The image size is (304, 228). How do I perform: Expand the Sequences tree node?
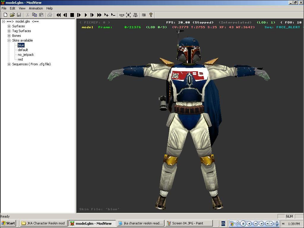pyautogui.click(x=9, y=64)
